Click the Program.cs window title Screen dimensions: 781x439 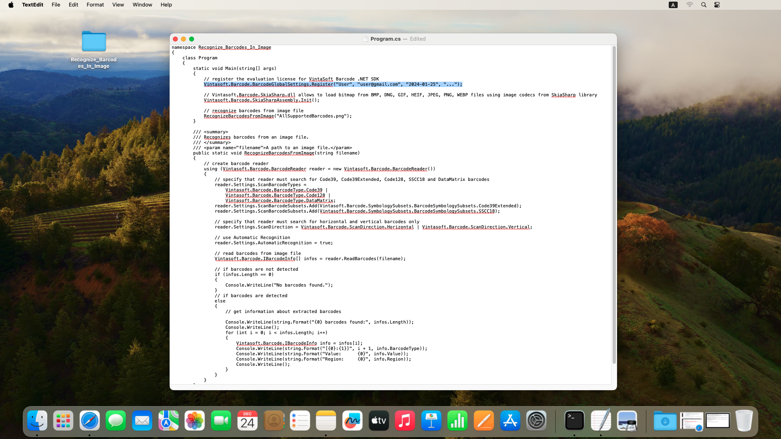click(x=385, y=39)
